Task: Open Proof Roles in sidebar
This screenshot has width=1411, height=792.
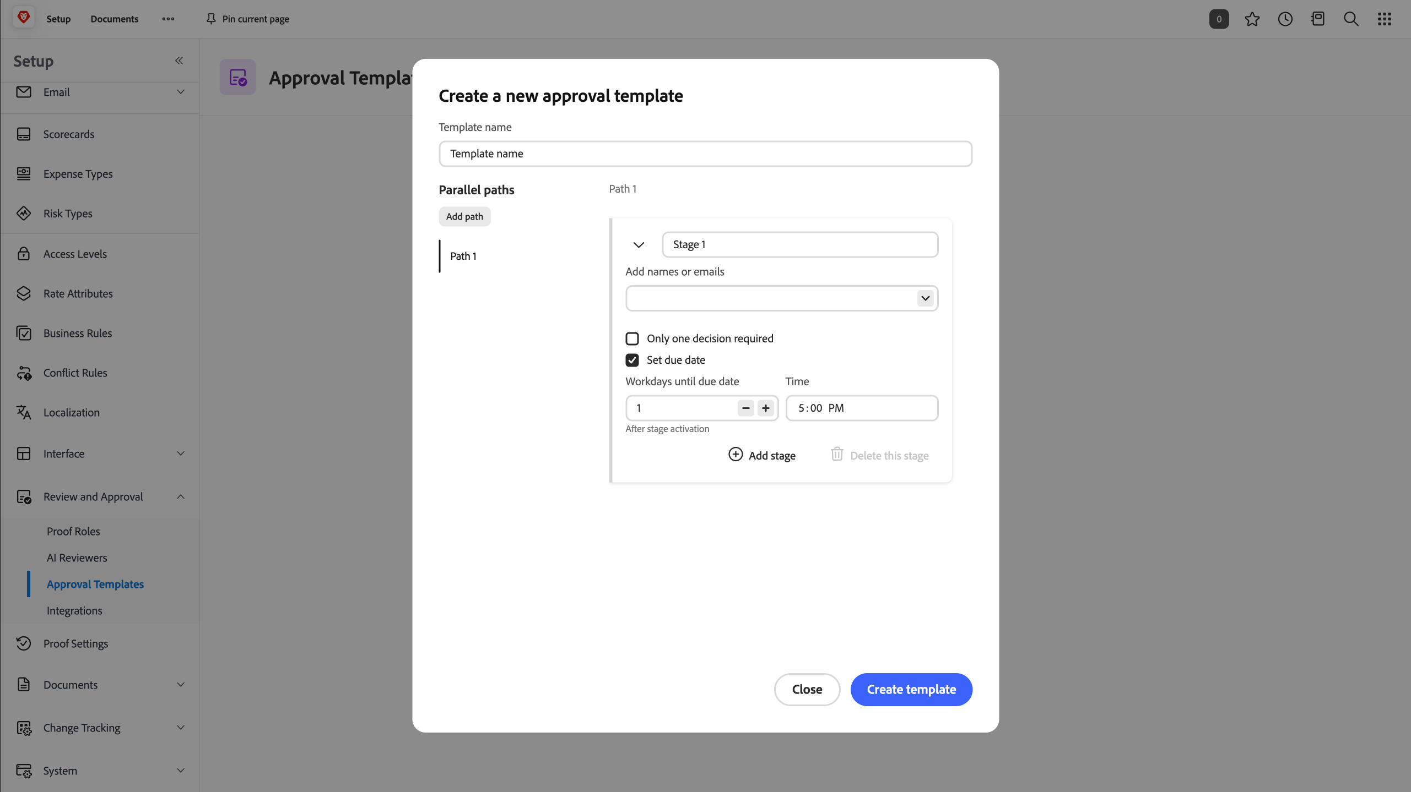Action: tap(73, 531)
